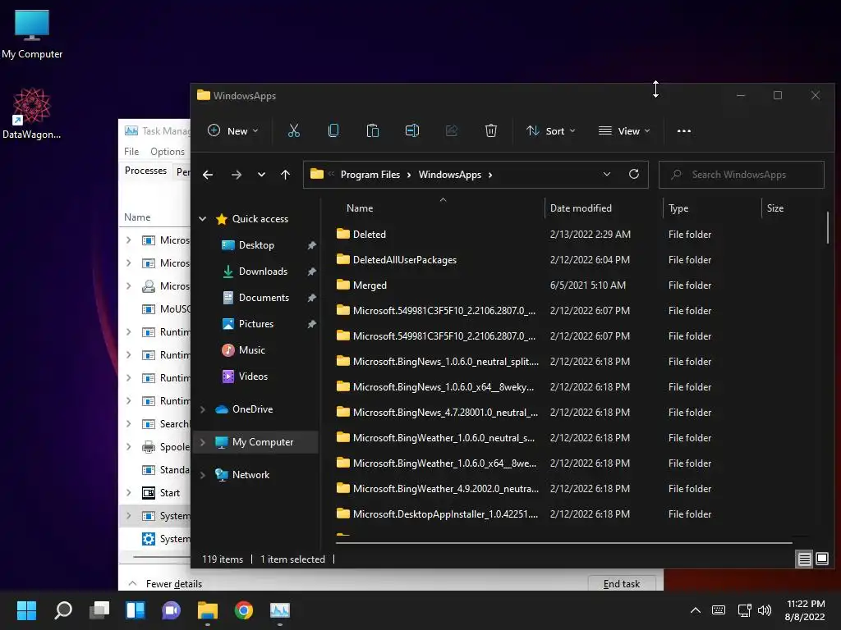Switch to Task Manager taskbar icon
Screen dimensions: 841x630
coord(279,610)
